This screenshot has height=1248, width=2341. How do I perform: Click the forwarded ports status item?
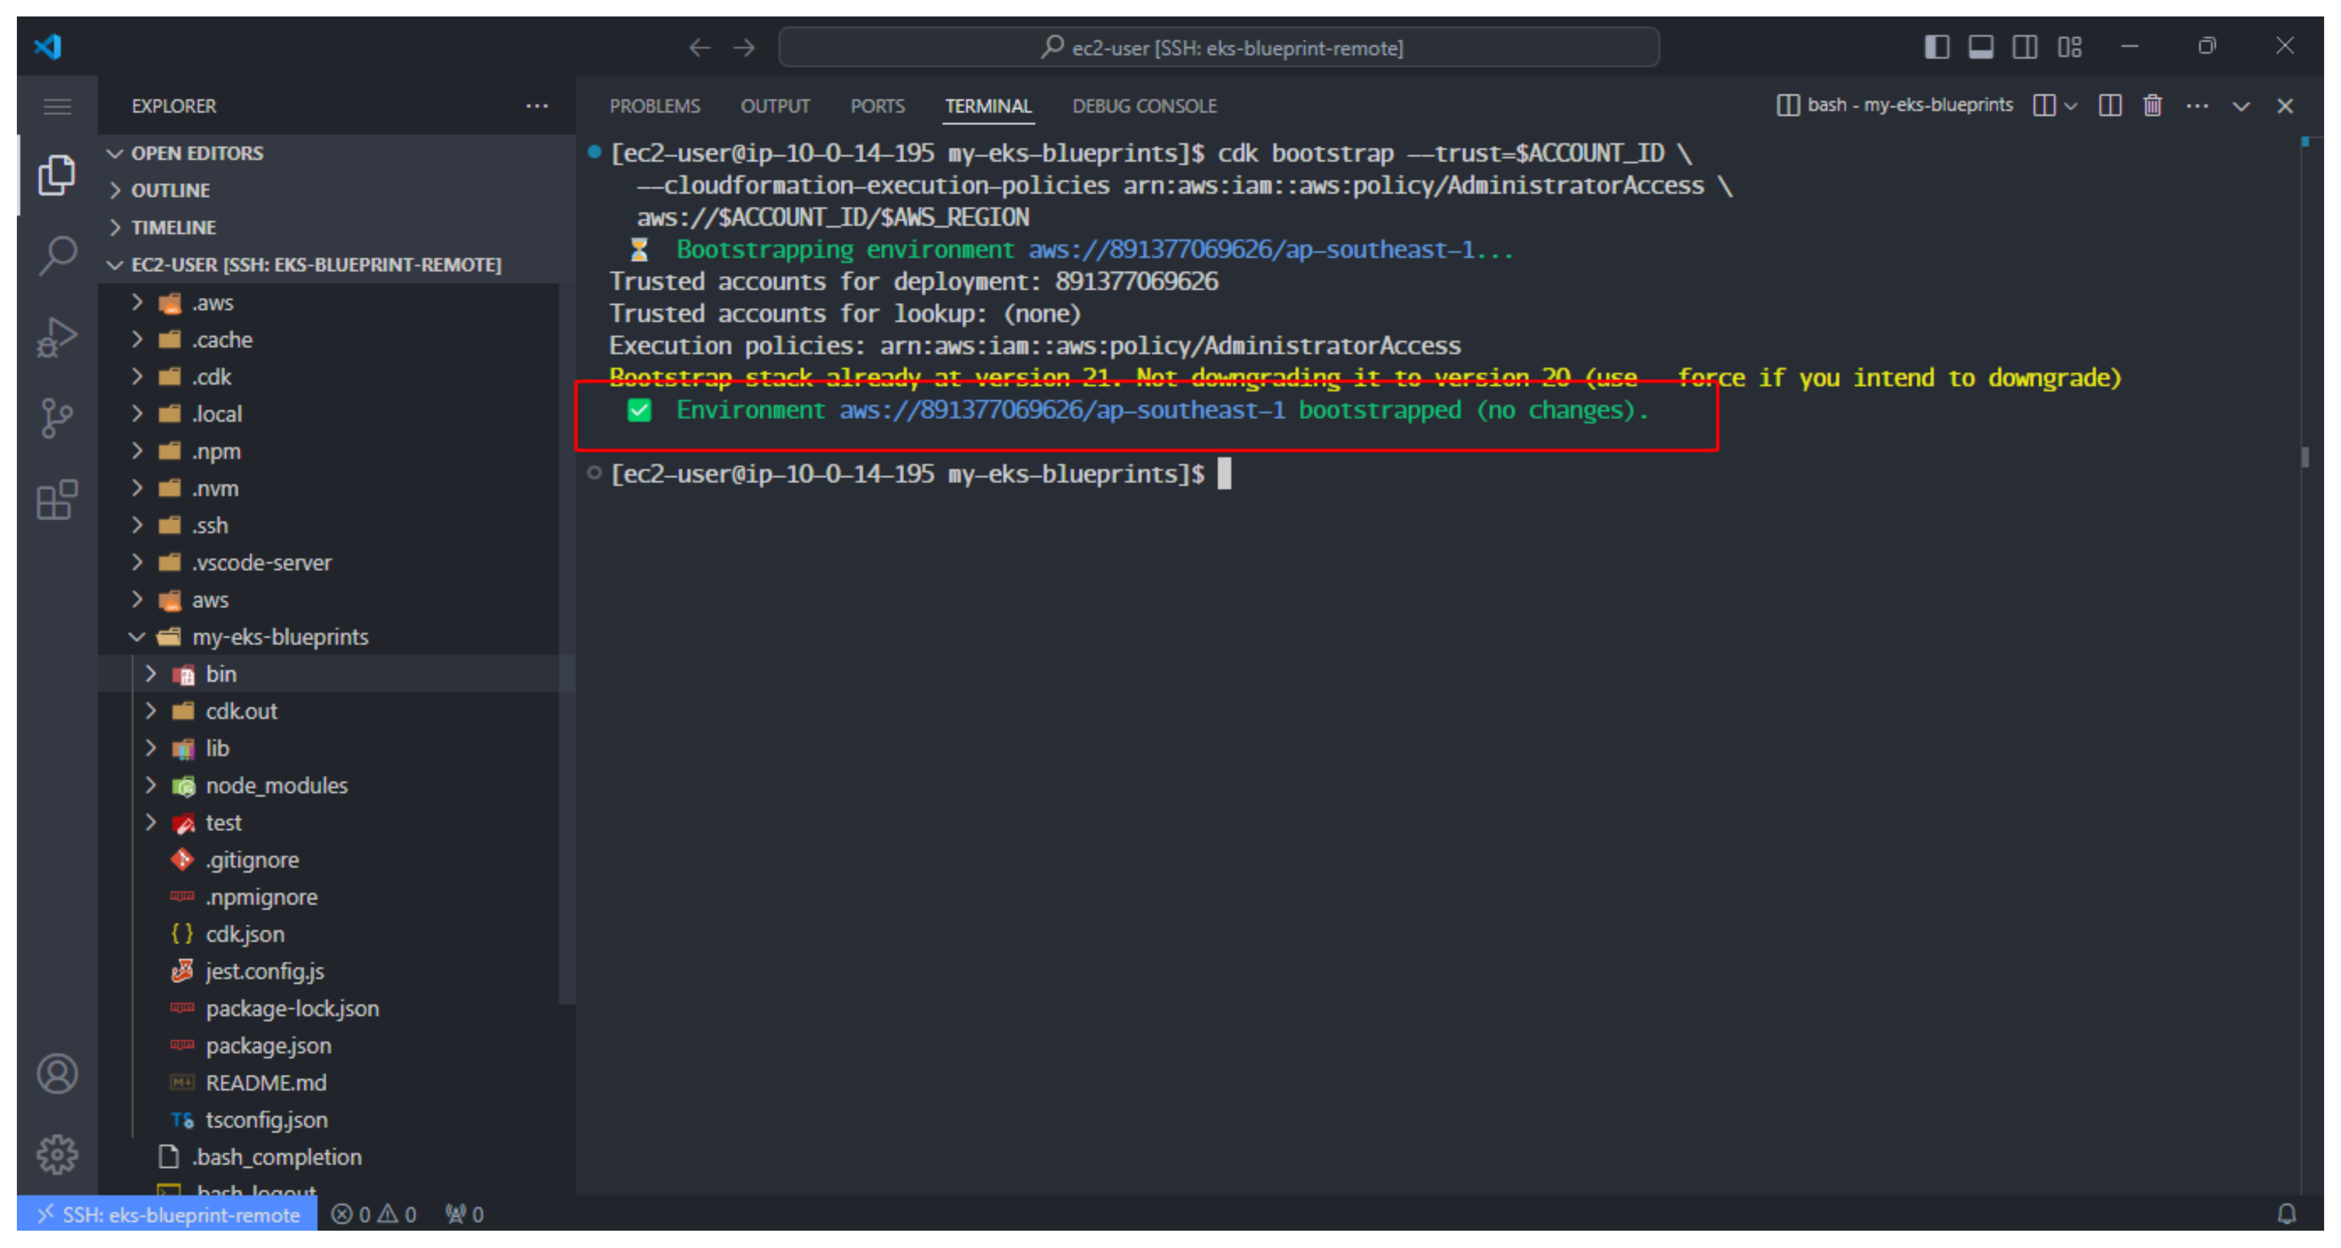pyautogui.click(x=464, y=1214)
